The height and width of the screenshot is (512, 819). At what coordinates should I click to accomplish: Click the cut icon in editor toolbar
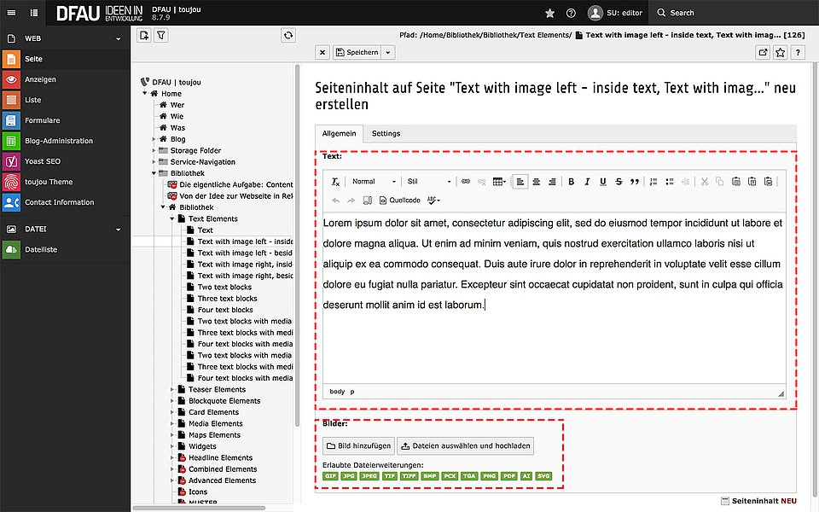[x=704, y=181]
